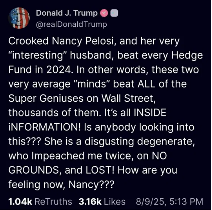Select the Likes label
Viewport: 212px width, 210px height.
115,202
